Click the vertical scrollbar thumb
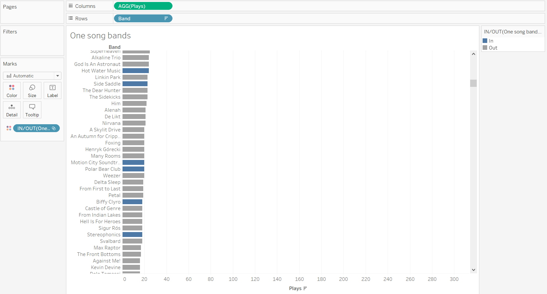Viewport: 547px width, 294px height. (473, 83)
